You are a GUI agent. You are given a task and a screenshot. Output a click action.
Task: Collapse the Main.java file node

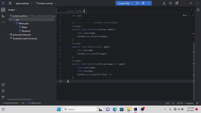(x=14, y=23)
